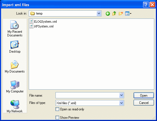Screen dimensions: 157x121
Task: Click the File name input field
Action: click(x=87, y=95)
